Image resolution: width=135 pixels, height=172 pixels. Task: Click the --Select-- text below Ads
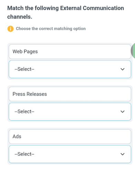[24, 154]
